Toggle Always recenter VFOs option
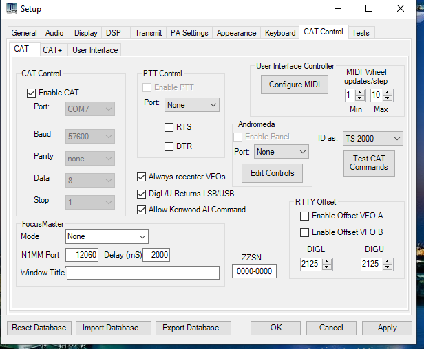424x349 pixels. pyautogui.click(x=142, y=177)
